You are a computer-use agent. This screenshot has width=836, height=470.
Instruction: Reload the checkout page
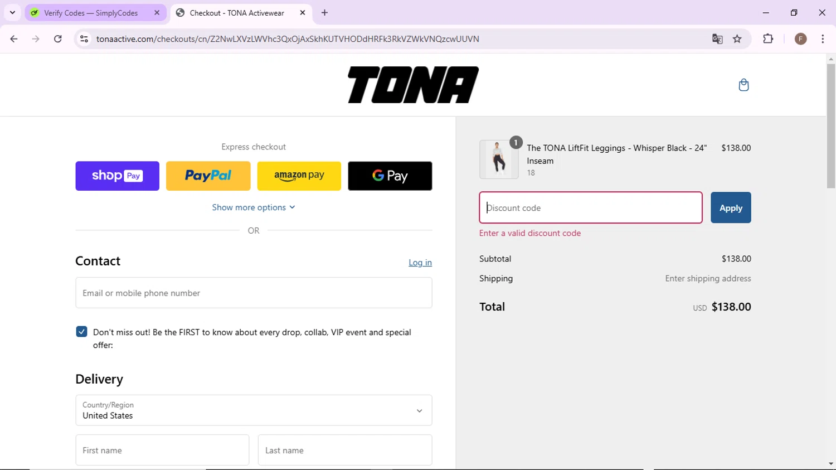58,39
